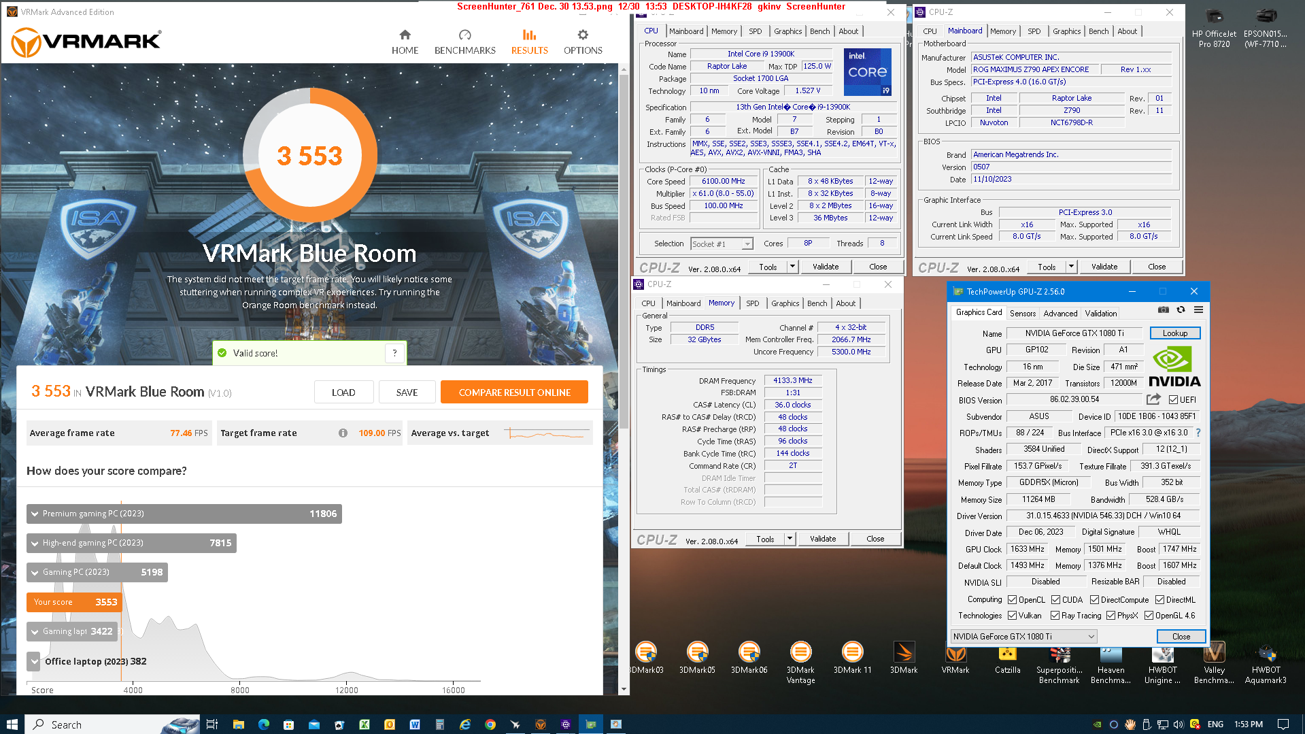Toggle the DirectCompute checkbox in GPU-Z
The image size is (1305, 734).
[x=1094, y=599]
